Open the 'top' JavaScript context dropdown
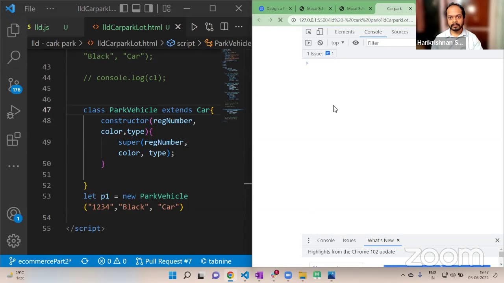The height and width of the screenshot is (283, 504). tap(337, 43)
